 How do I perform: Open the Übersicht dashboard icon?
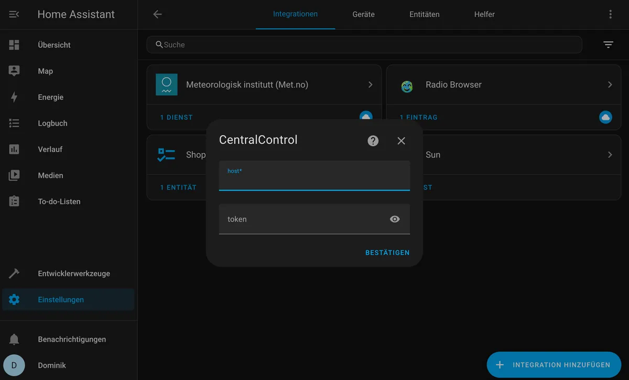point(14,45)
